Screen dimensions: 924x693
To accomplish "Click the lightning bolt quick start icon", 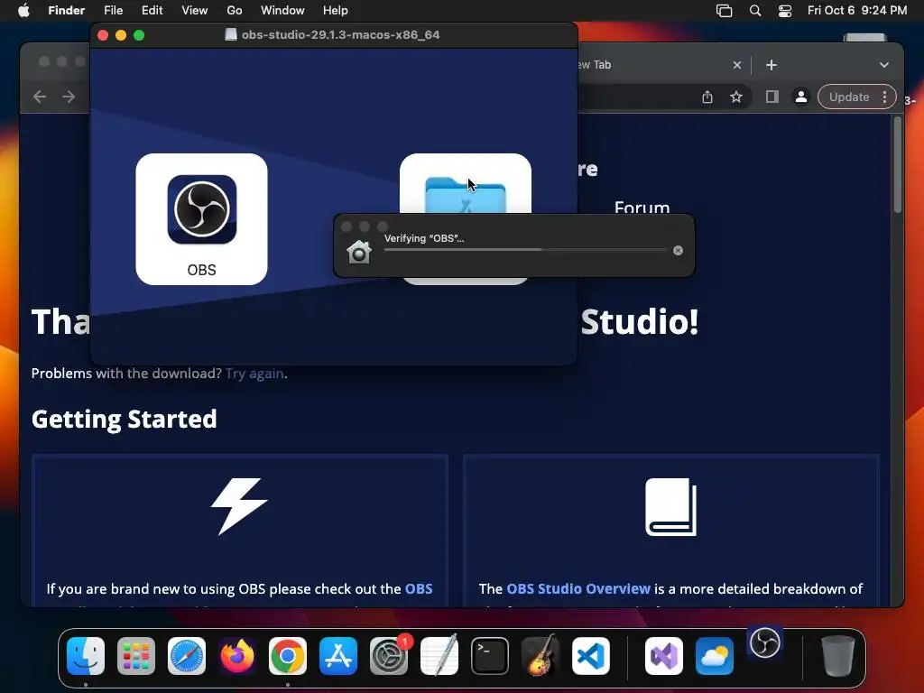I will 239,506.
